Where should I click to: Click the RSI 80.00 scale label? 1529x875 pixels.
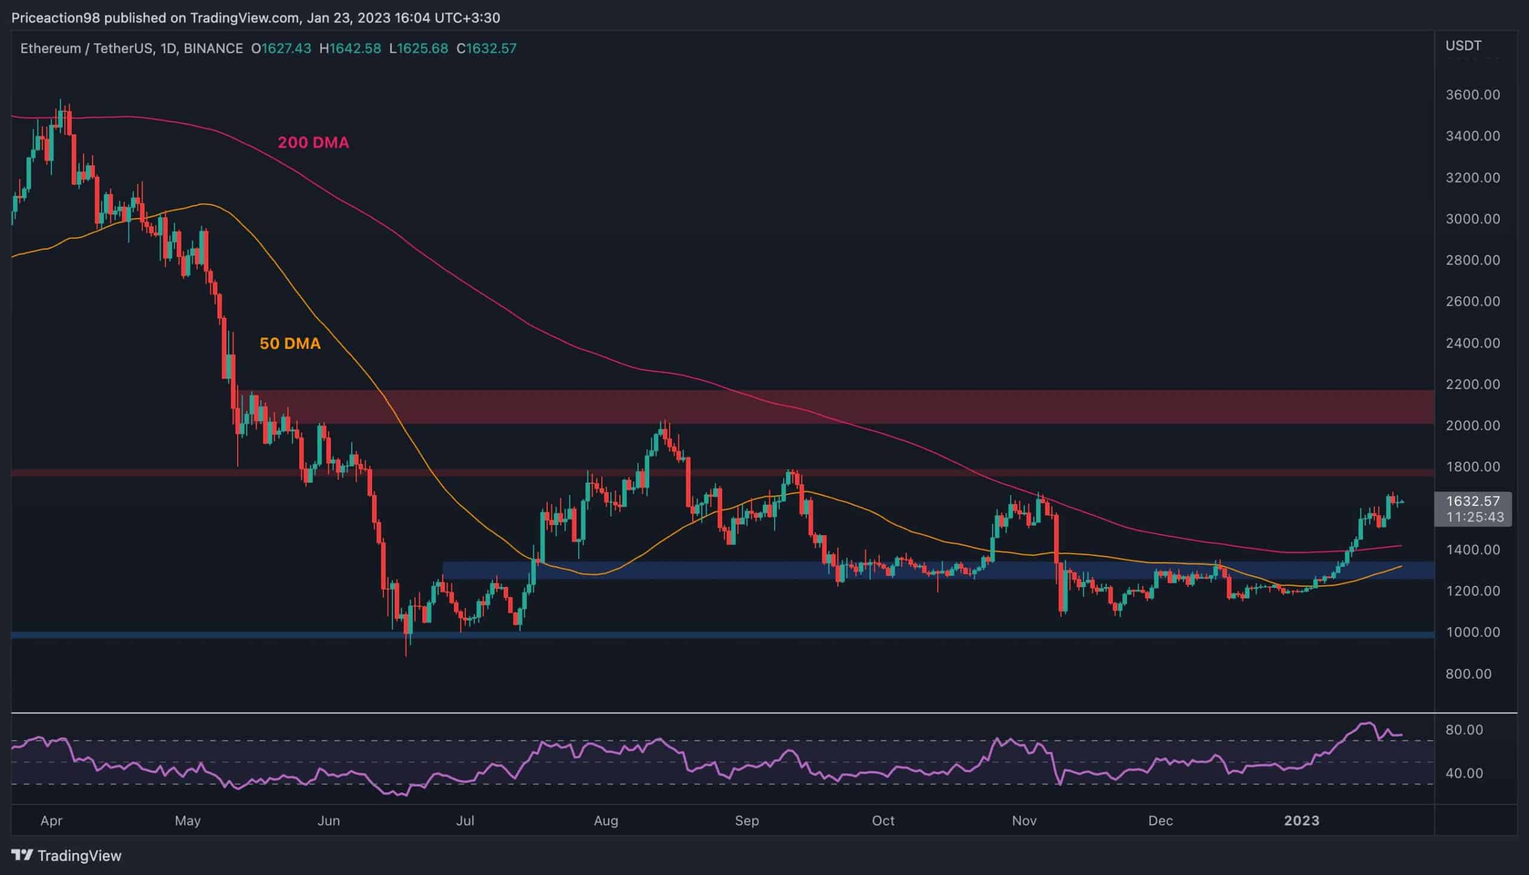[x=1464, y=730]
